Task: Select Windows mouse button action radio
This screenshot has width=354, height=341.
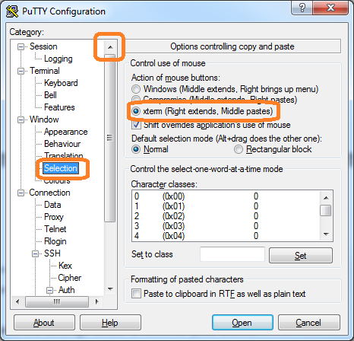Action: pyautogui.click(x=136, y=89)
